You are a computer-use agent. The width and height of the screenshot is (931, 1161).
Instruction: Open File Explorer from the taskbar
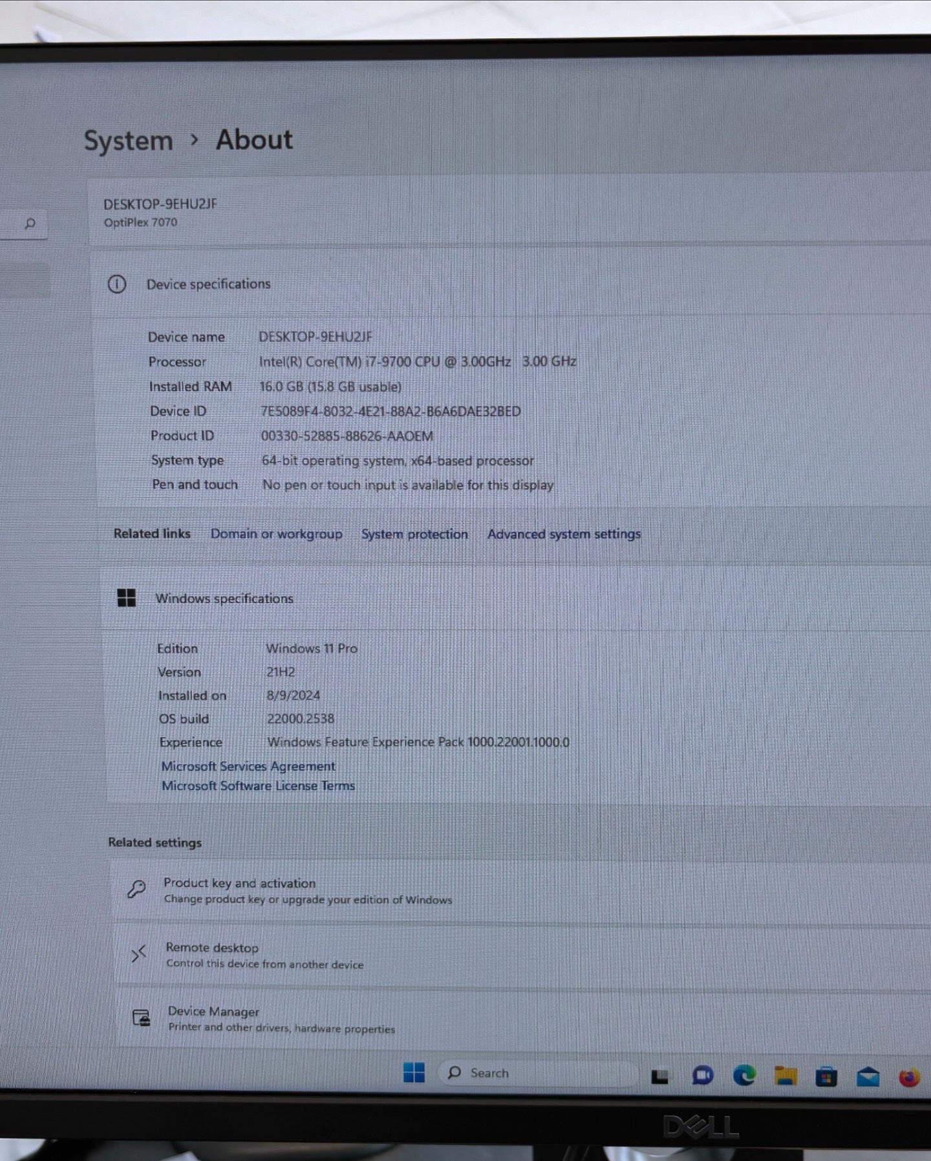click(x=786, y=1076)
